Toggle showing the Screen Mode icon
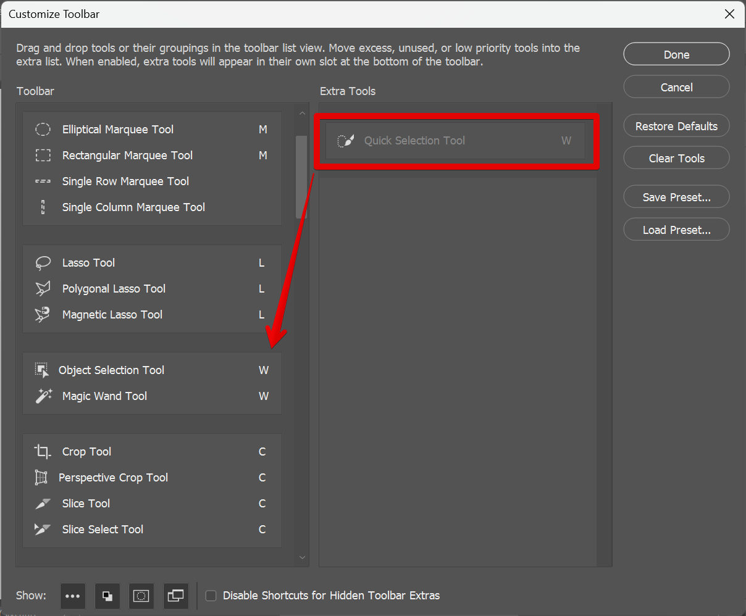Image resolution: width=746 pixels, height=616 pixels. pos(176,596)
